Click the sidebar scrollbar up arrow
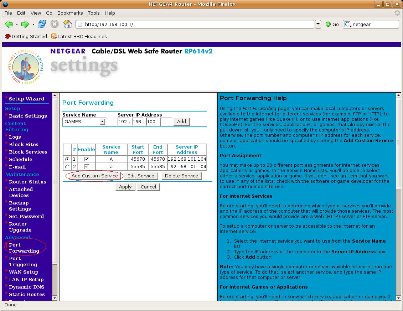Image resolution: width=403 pixels, height=311 pixels. (55, 95)
